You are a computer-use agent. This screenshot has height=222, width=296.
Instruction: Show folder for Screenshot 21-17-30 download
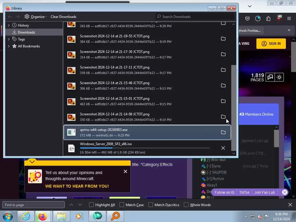click(x=223, y=54)
